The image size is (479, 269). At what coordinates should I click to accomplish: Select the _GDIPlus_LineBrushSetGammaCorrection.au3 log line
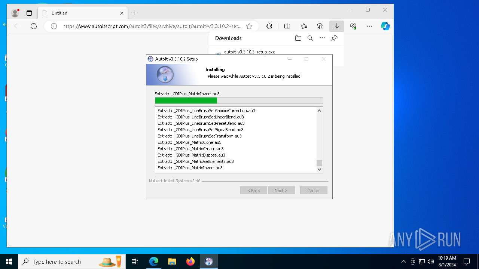(206, 111)
